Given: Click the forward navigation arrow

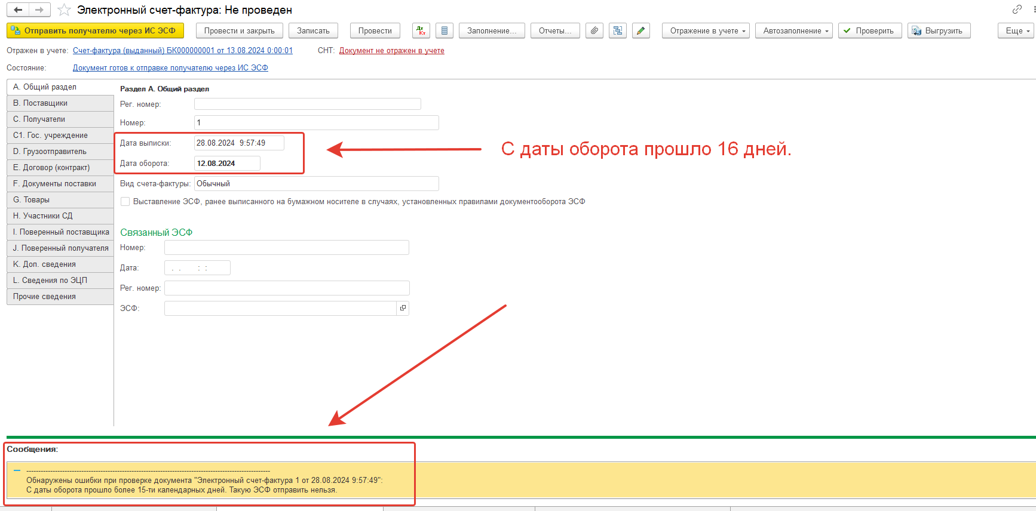Looking at the screenshot, I should 39,10.
